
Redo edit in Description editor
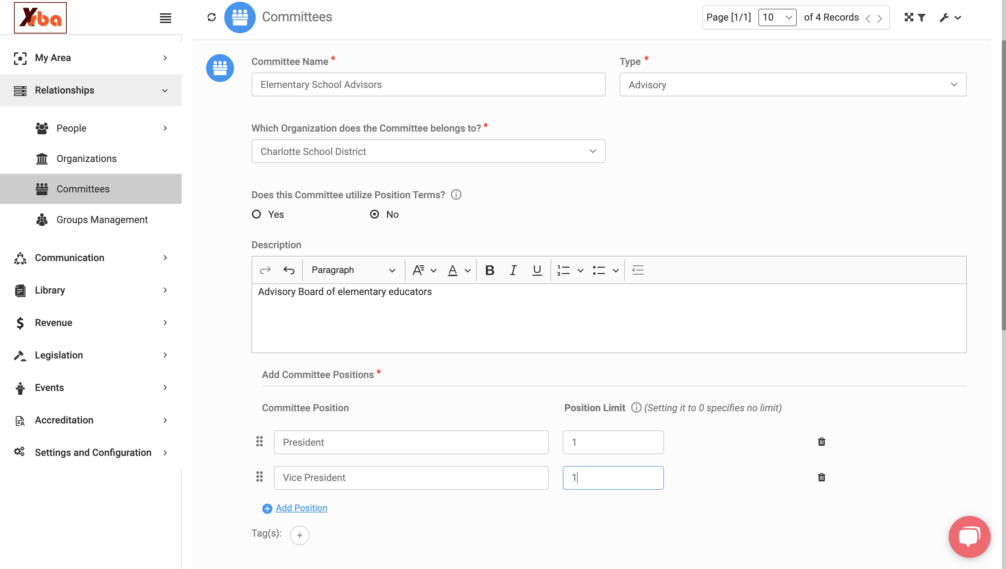pyautogui.click(x=265, y=270)
